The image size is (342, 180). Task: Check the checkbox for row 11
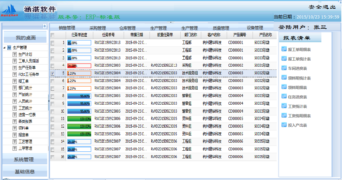click(52, 119)
